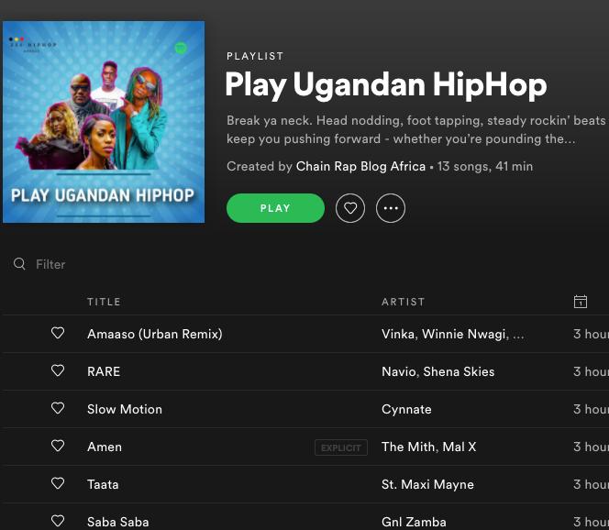The width and height of the screenshot is (609, 530).
Task: Start the playlist with green PLAY button
Action: (x=275, y=208)
